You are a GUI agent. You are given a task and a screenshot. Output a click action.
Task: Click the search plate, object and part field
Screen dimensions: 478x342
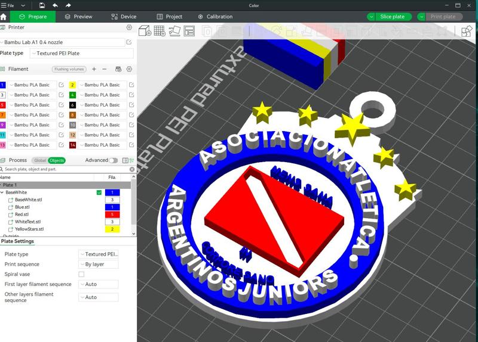(x=65, y=169)
